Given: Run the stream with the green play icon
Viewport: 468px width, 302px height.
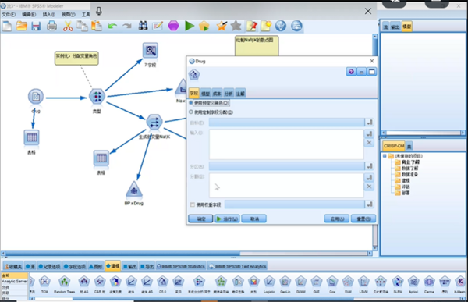Looking at the screenshot, I should tap(190, 26).
